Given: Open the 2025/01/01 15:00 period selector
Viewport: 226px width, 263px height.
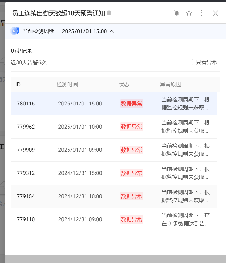Looking at the screenshot, I should pyautogui.click(x=84, y=31).
